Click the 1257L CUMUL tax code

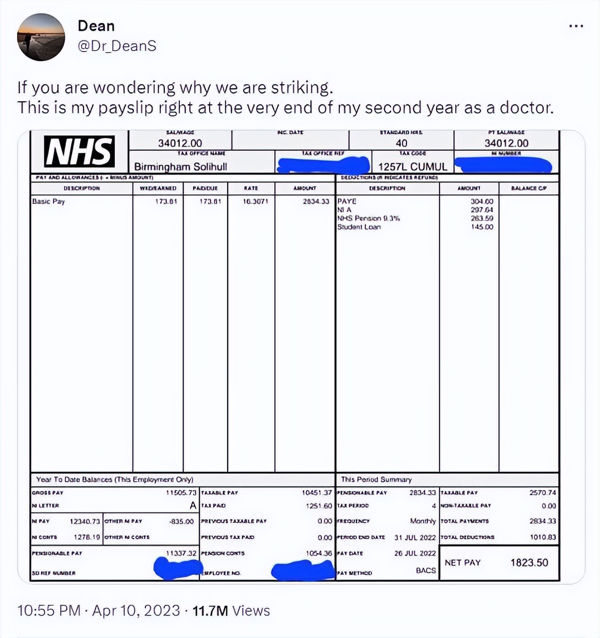[413, 167]
